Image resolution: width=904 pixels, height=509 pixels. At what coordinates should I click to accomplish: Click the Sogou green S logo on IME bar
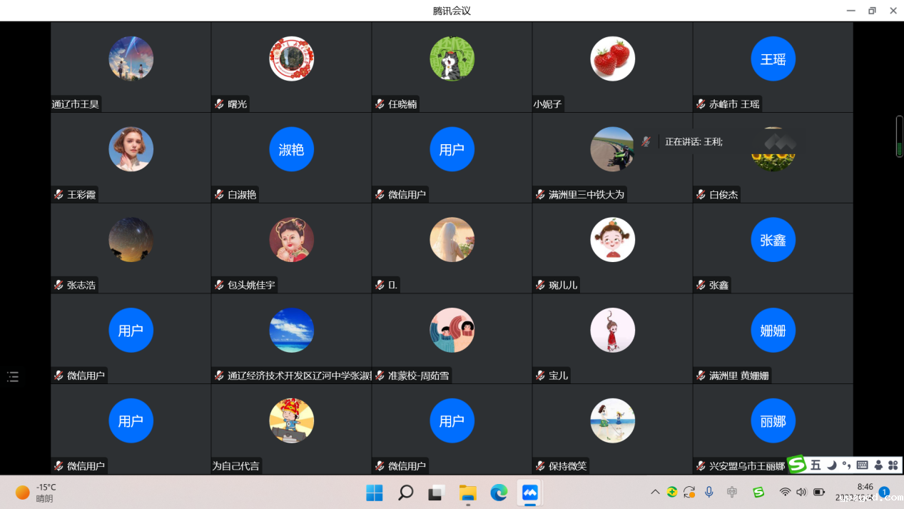point(797,465)
